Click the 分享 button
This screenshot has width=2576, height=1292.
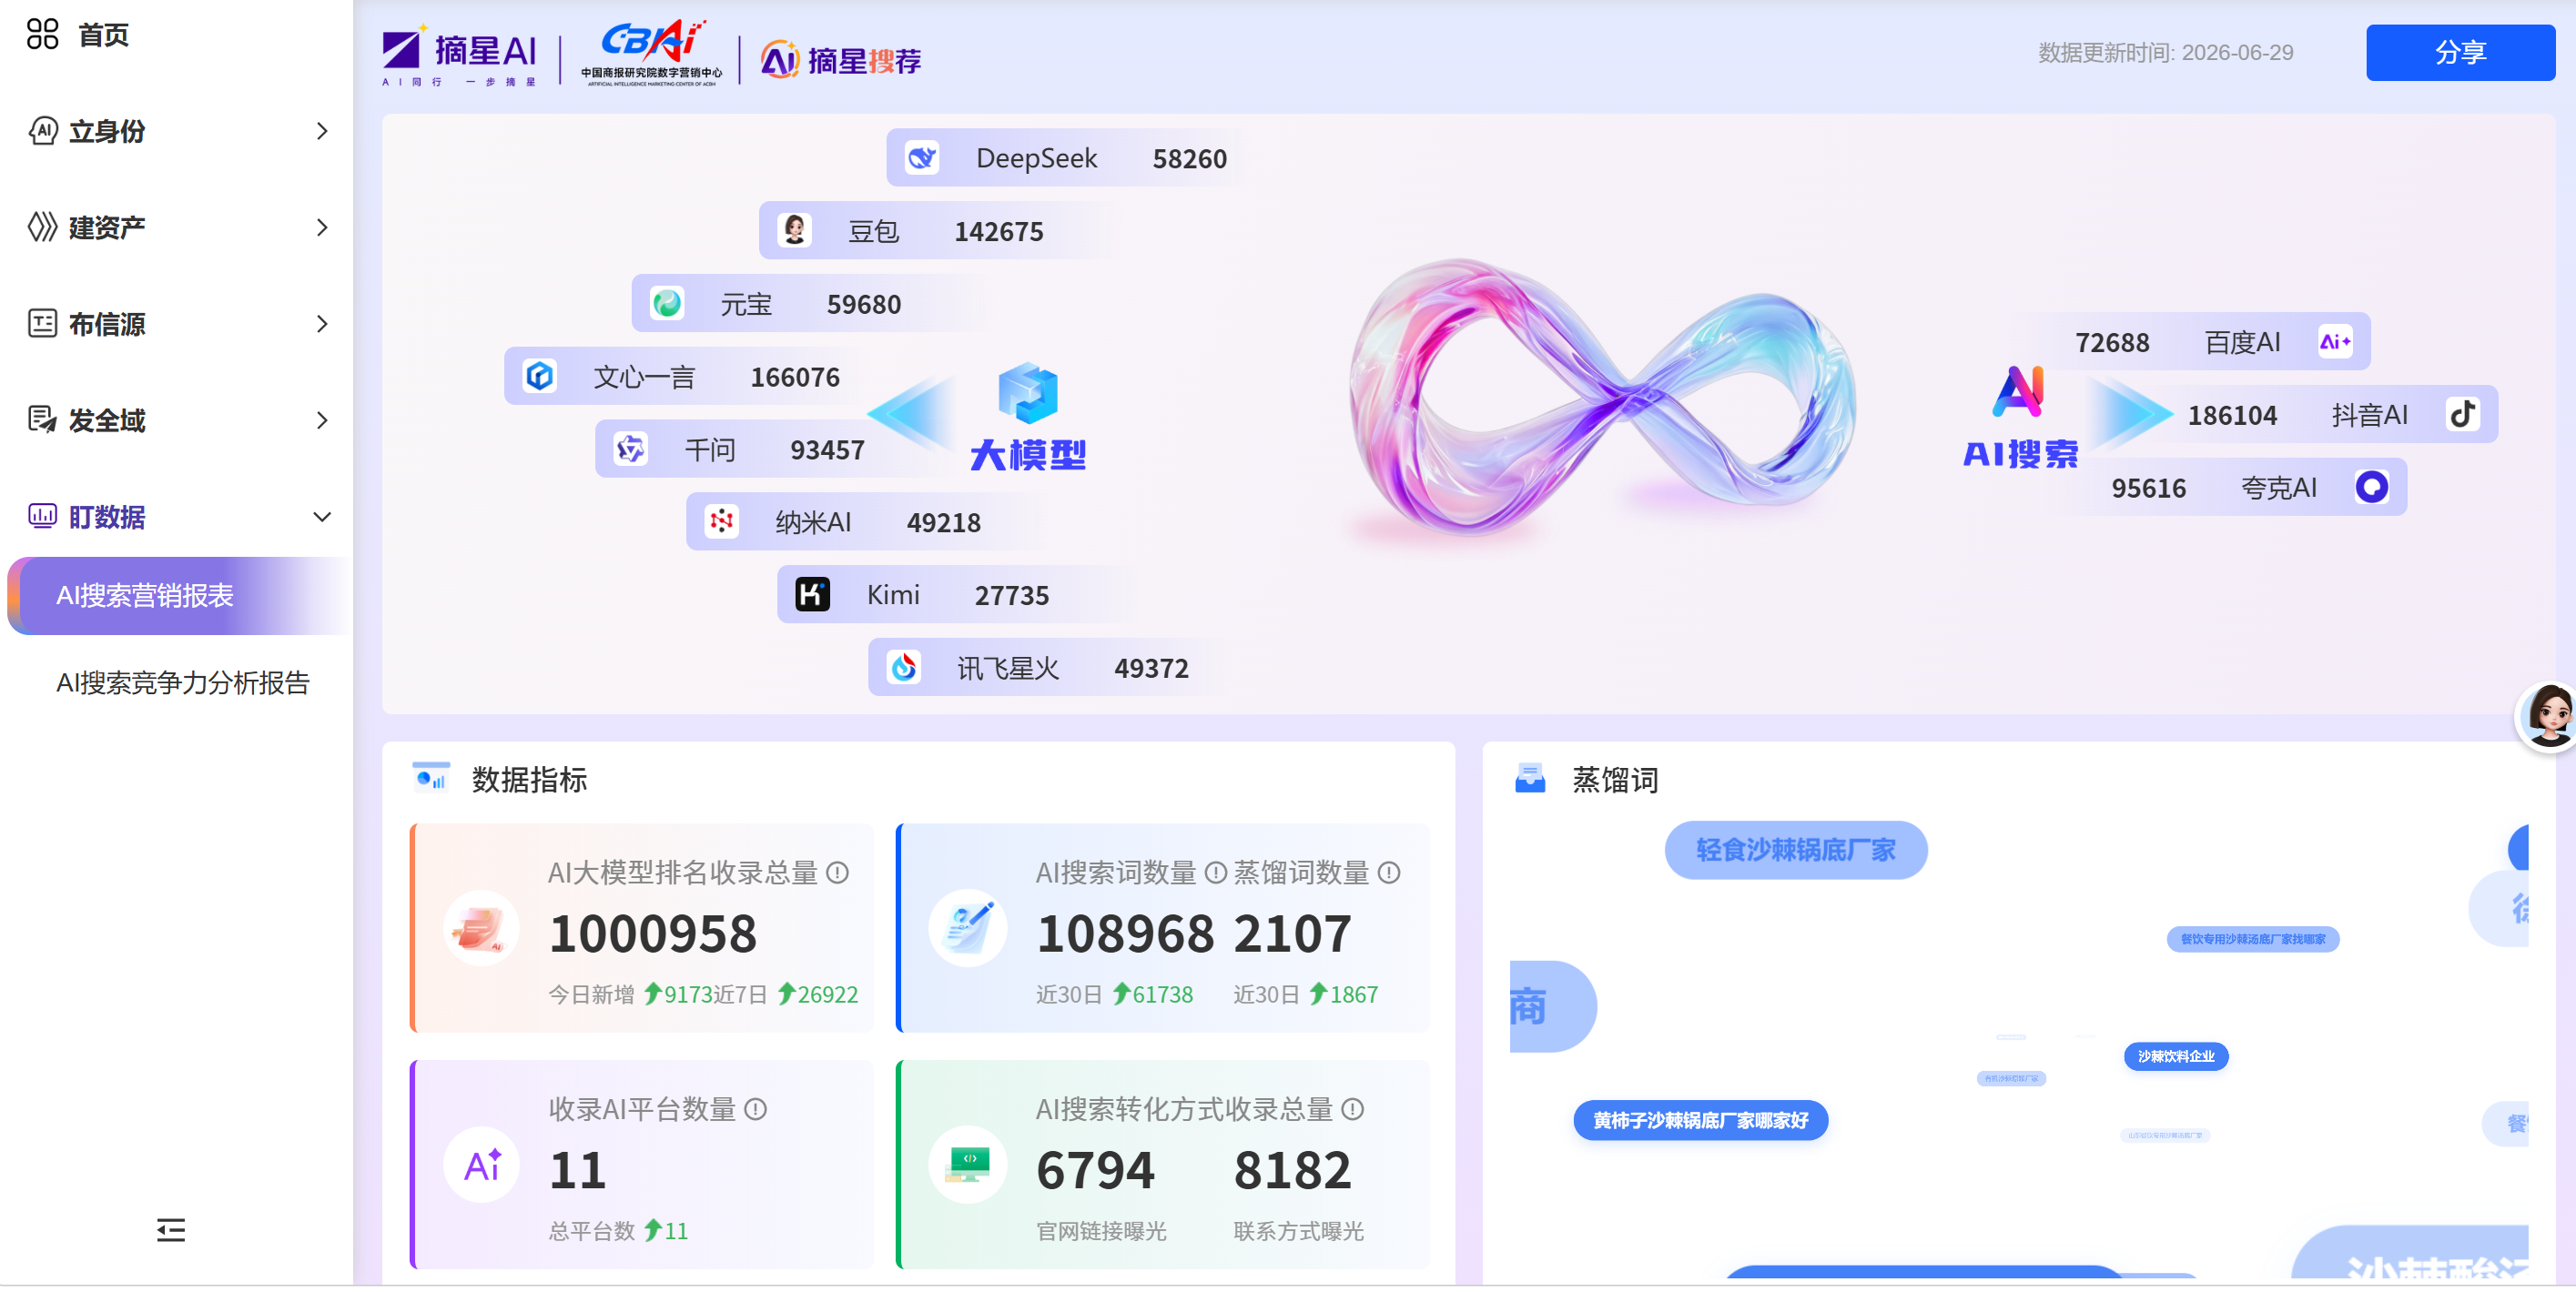(2460, 52)
